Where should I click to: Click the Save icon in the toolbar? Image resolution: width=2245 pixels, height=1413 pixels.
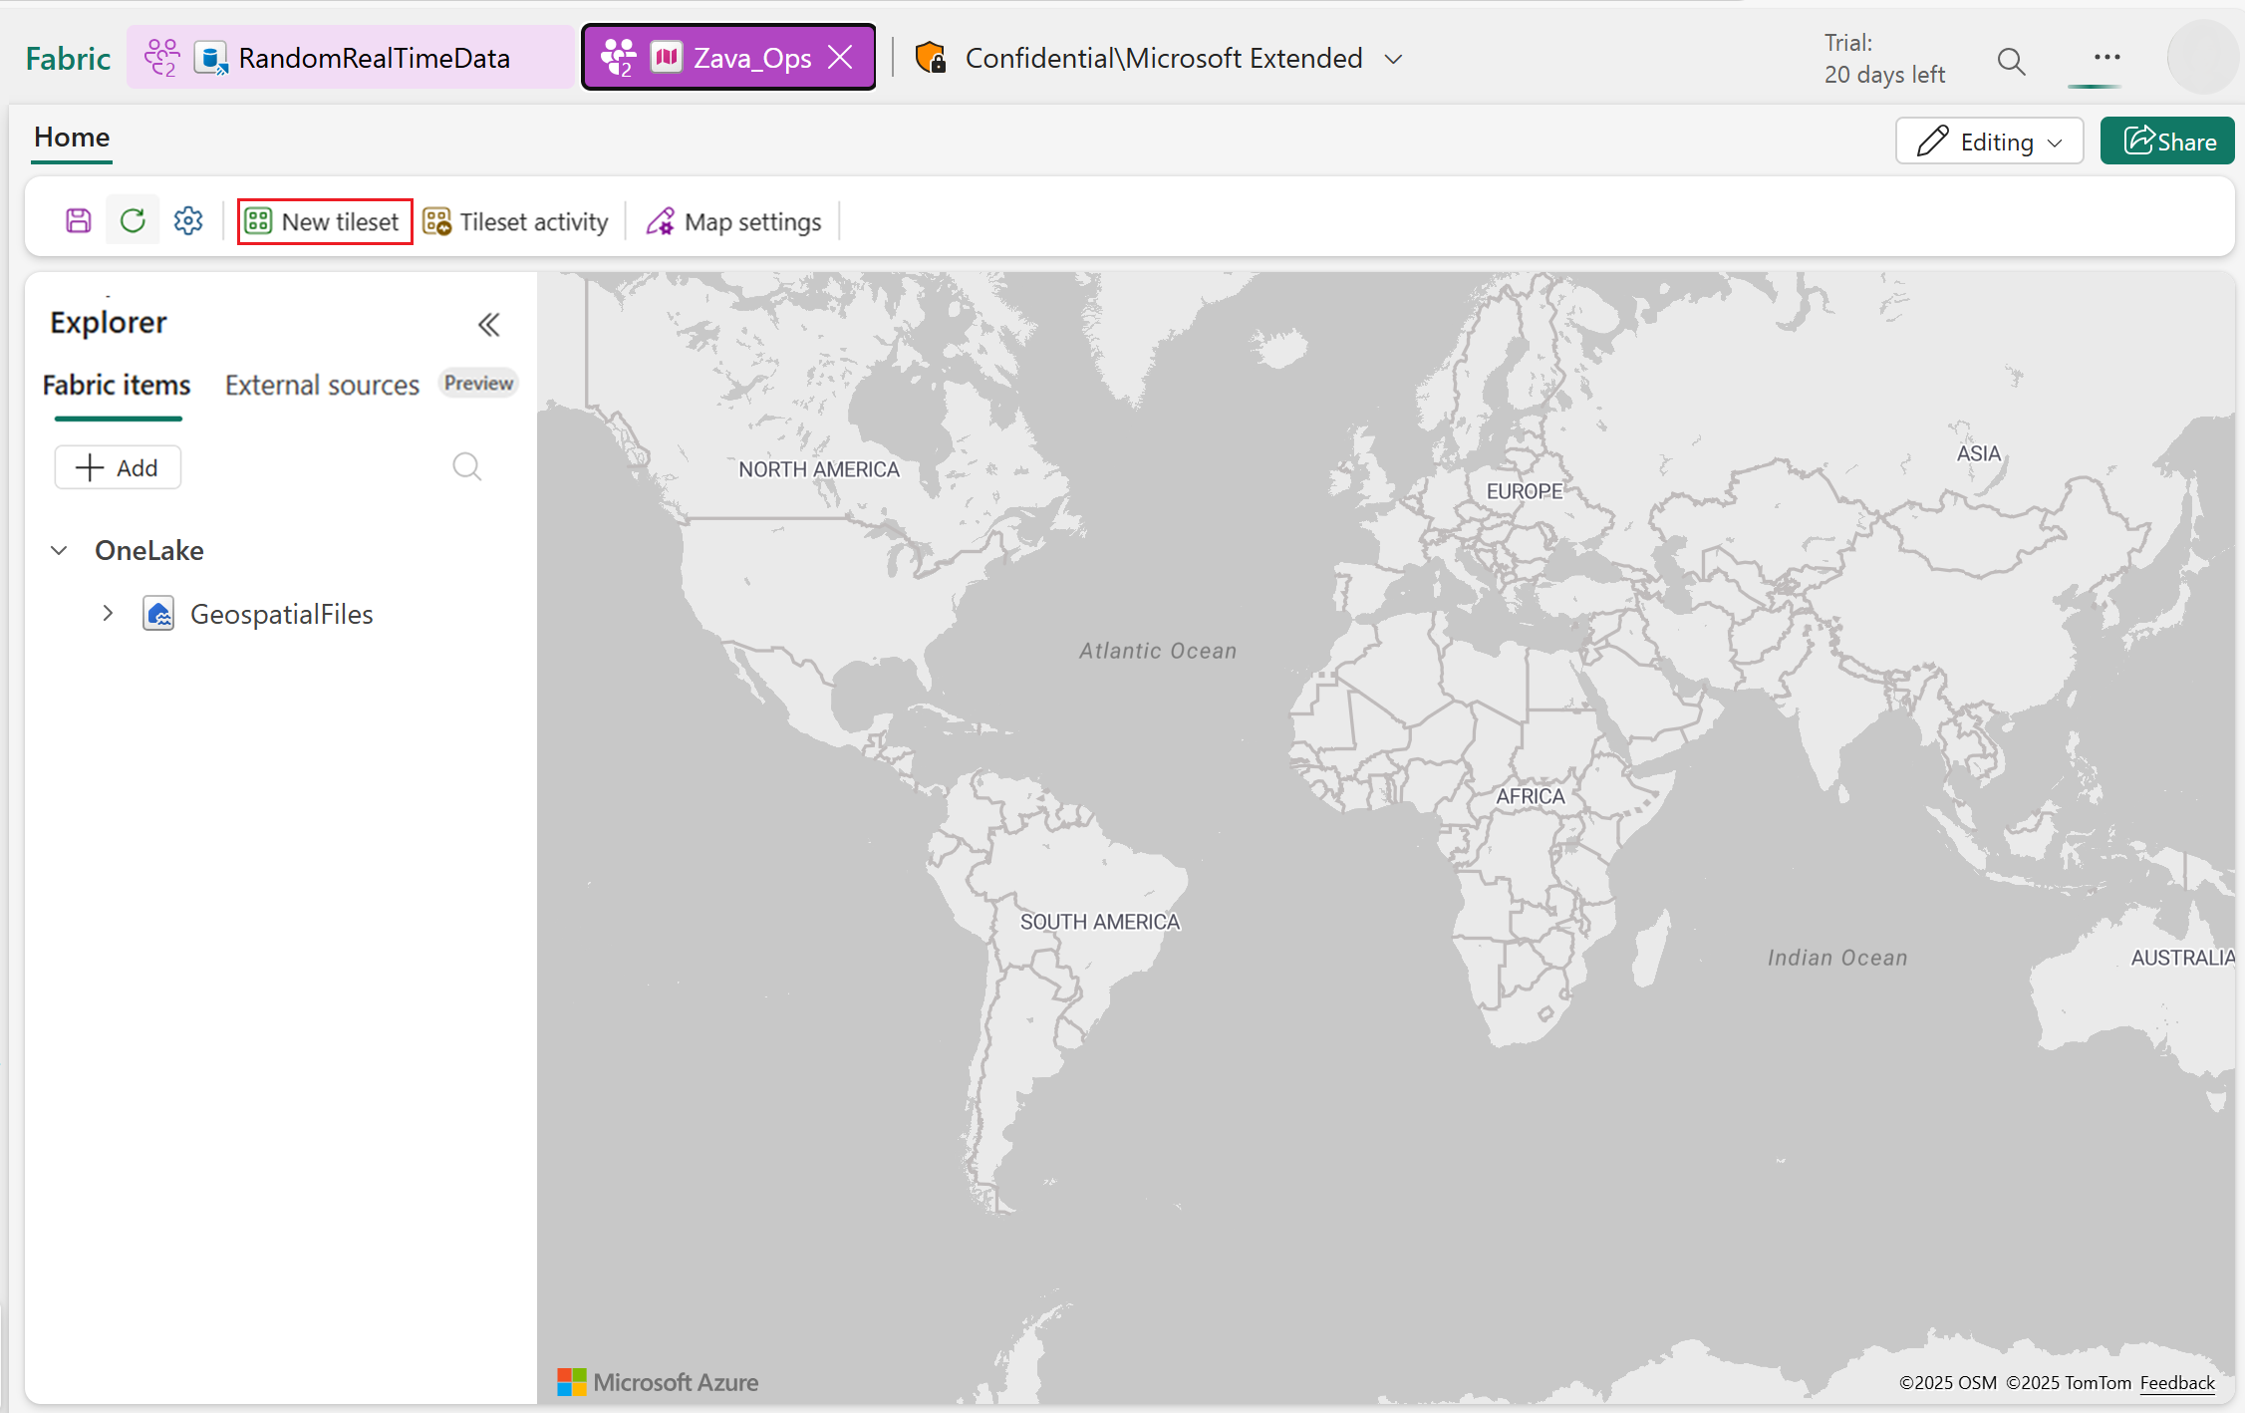tap(79, 220)
